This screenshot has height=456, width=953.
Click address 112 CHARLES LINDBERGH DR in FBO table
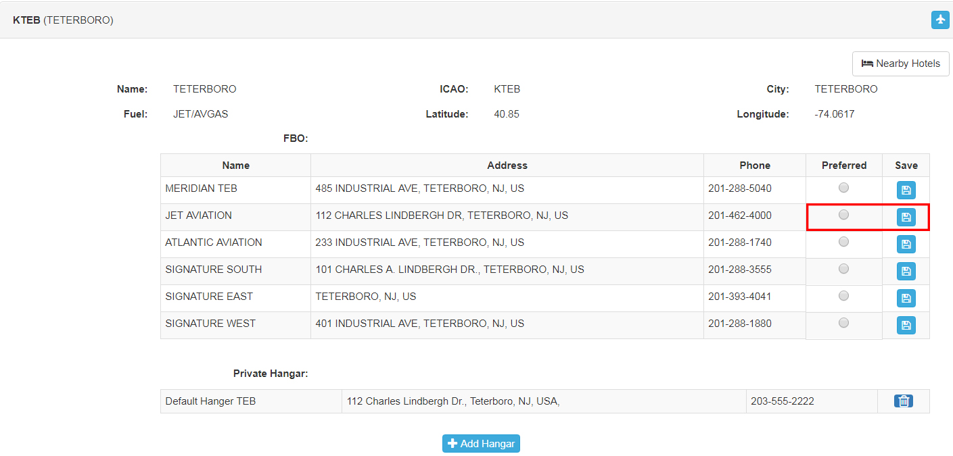coord(442,216)
